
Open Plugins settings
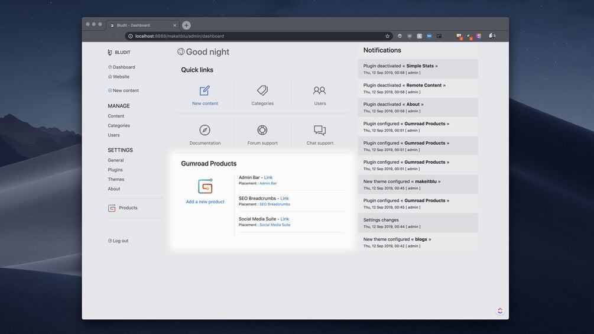[115, 170]
